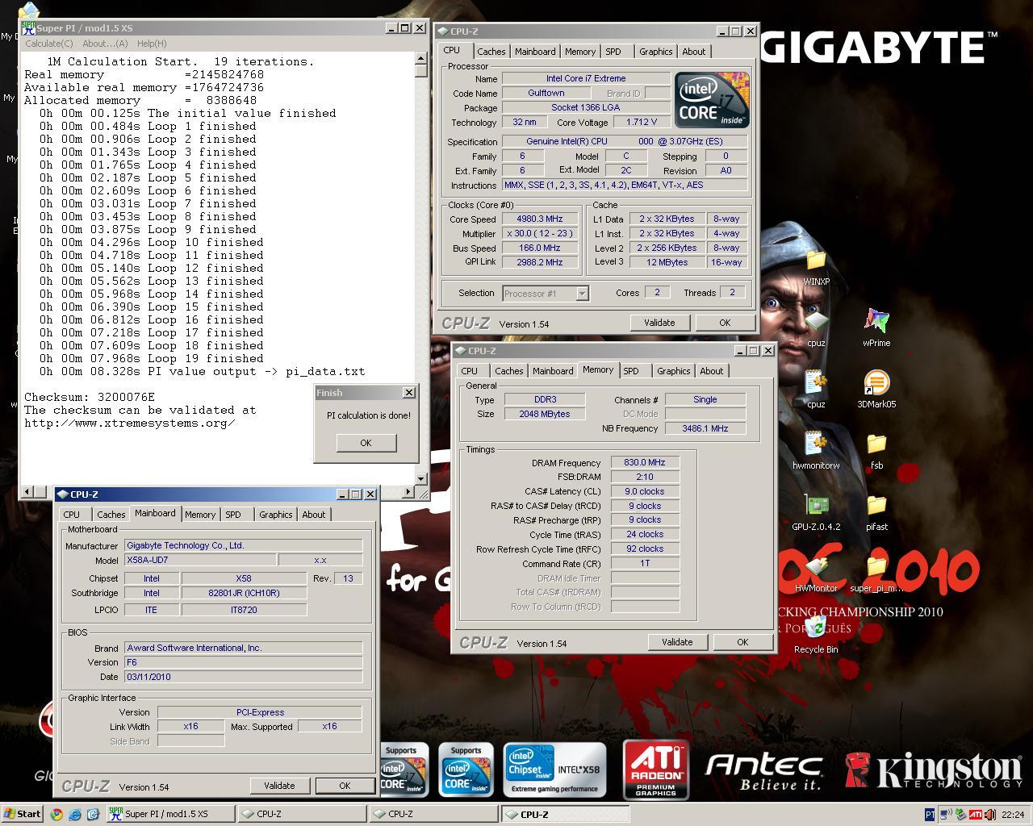The image size is (1033, 826).
Task: Click Validate in the Memory CPU-Z window
Action: pyautogui.click(x=677, y=642)
